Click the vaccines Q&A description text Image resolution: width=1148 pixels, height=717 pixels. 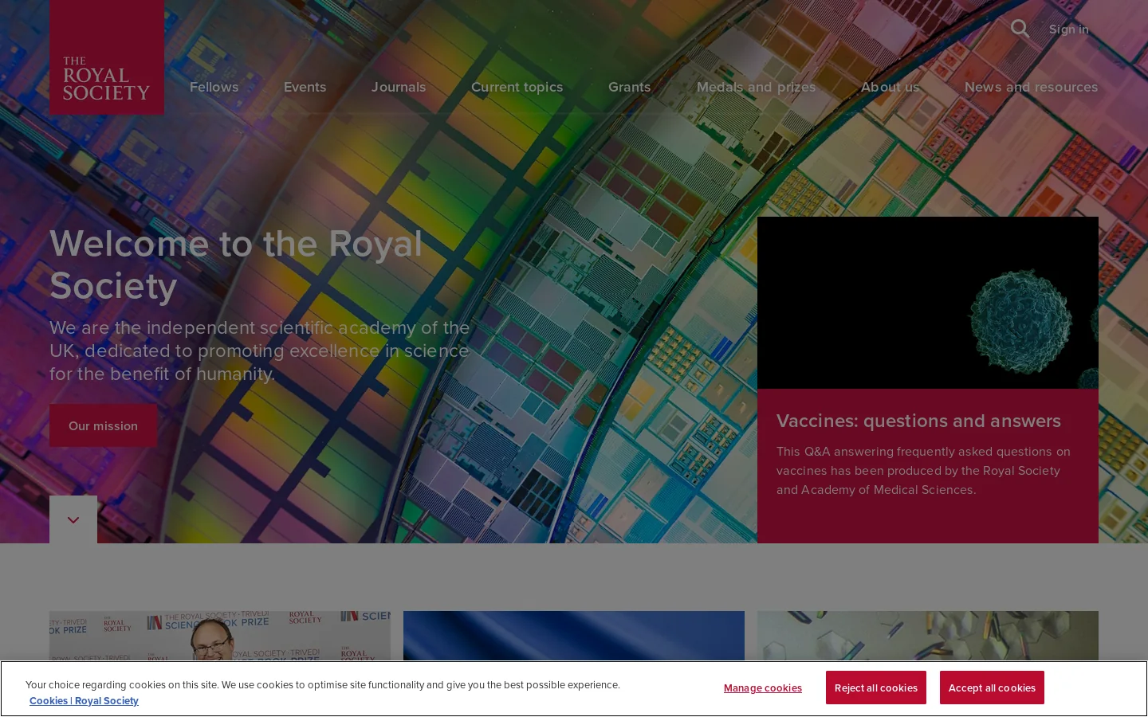[923, 470]
